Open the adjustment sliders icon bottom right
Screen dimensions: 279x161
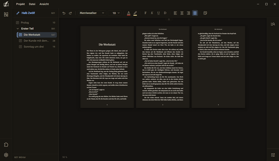click(x=273, y=155)
